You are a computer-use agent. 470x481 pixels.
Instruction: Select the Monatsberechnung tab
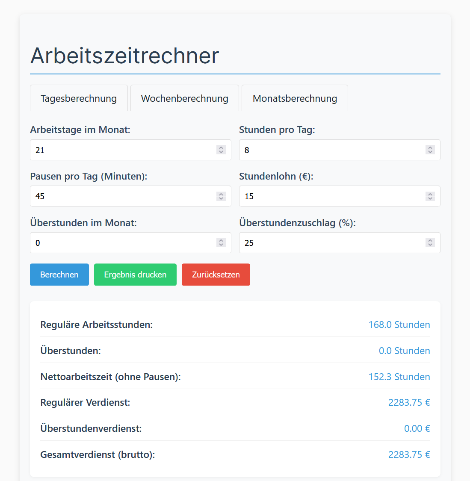294,98
